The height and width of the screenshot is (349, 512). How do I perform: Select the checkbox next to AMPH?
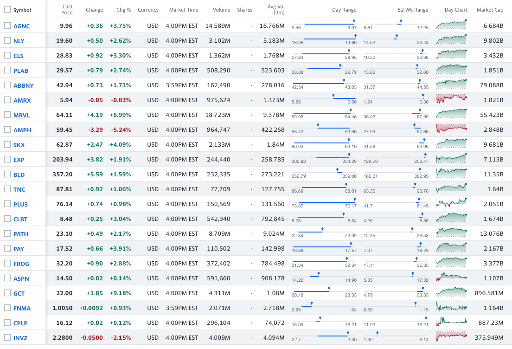(x=7, y=130)
